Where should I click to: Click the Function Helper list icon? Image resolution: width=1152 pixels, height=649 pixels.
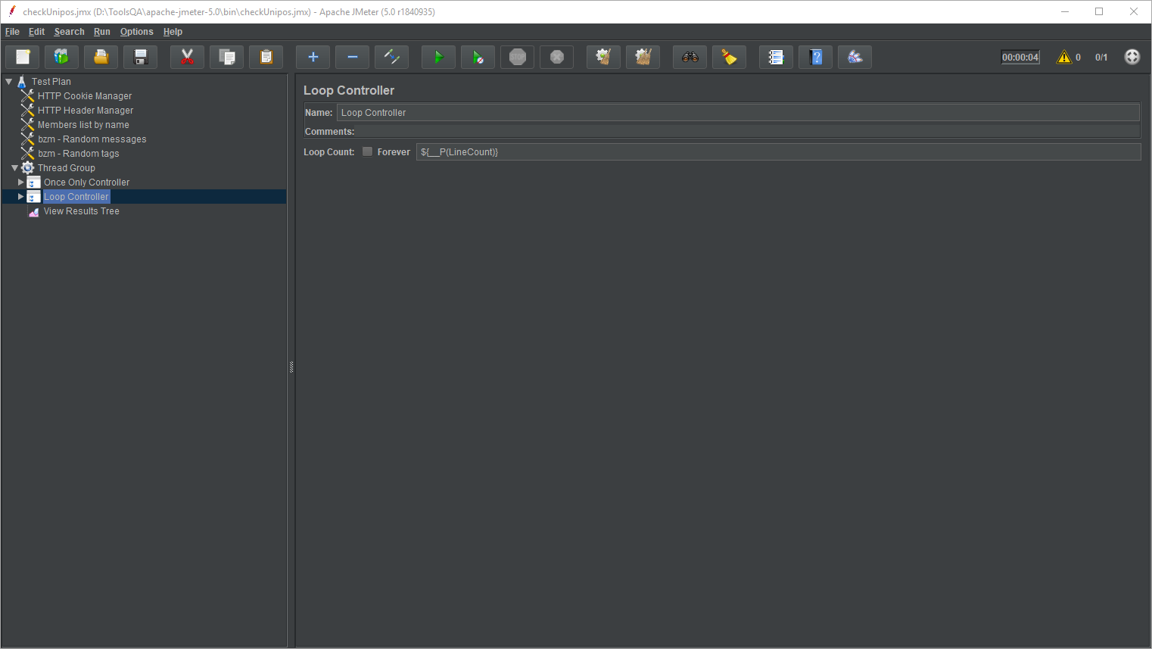click(x=776, y=58)
